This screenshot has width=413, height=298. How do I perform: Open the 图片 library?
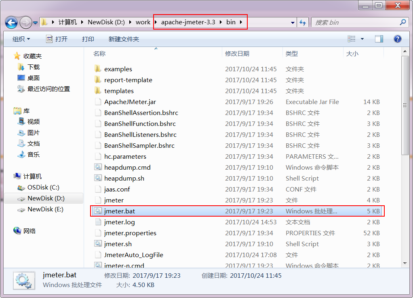(x=33, y=133)
